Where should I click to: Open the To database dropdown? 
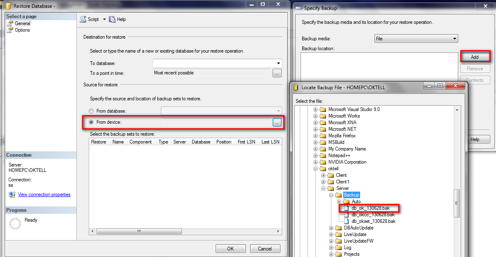[279, 63]
